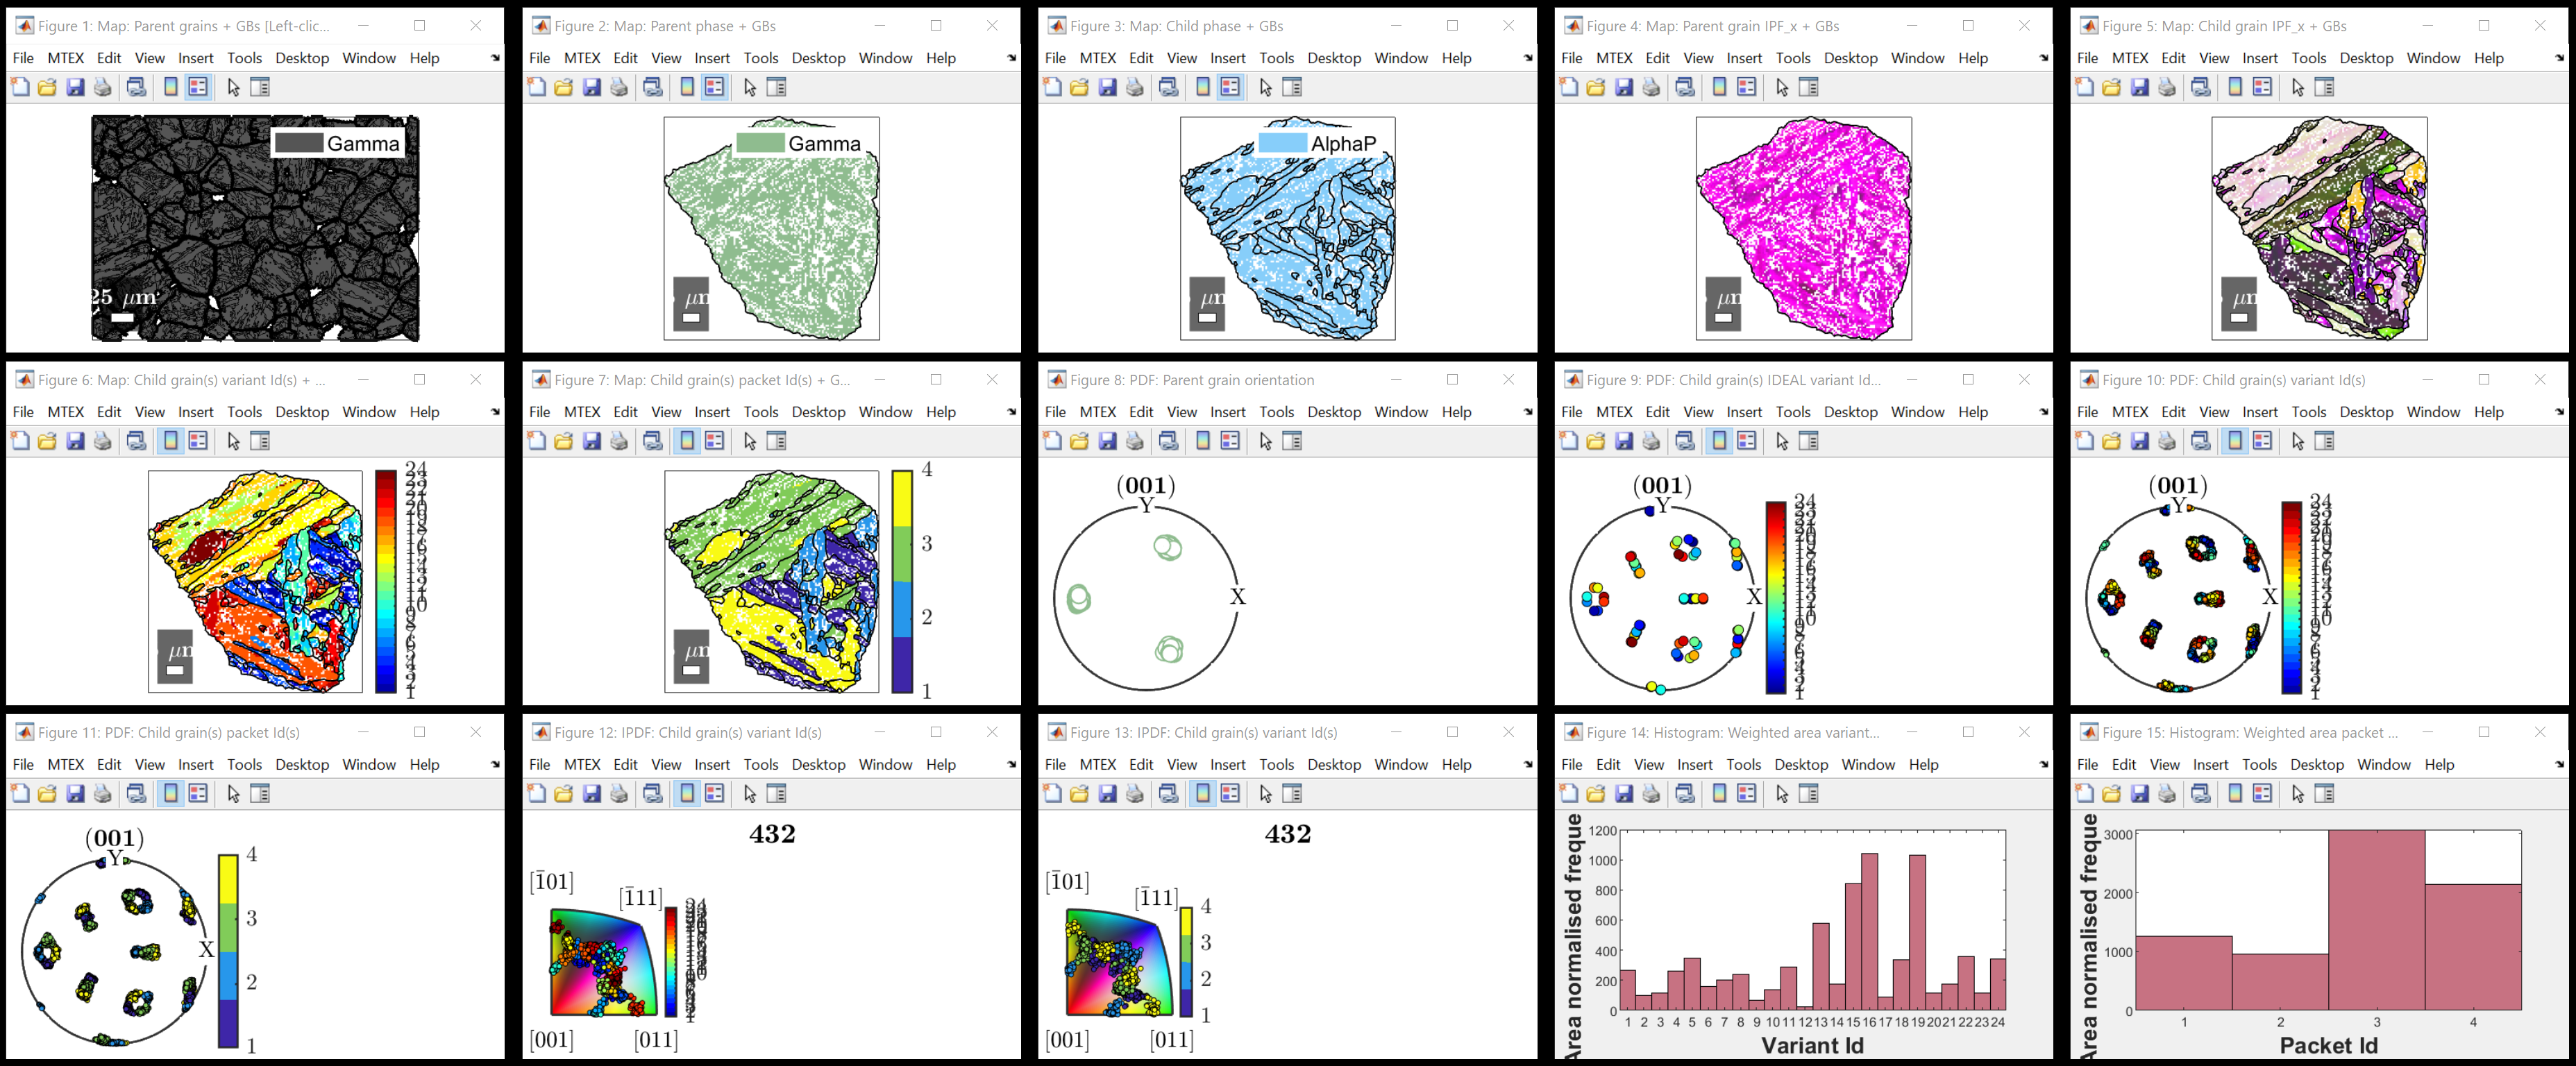
Task: Click the Gamma legend swatch in Figure 2
Action: coord(760,144)
